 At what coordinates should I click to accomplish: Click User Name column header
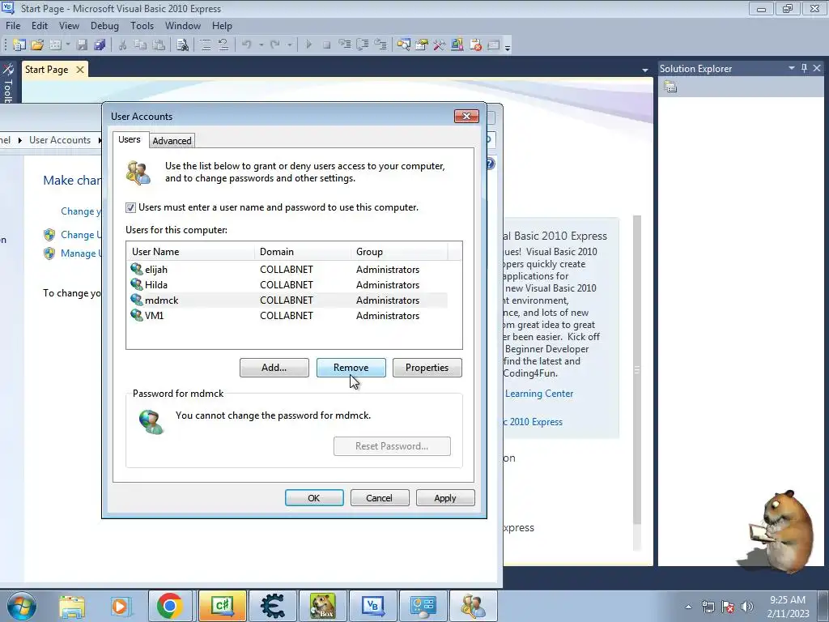(x=190, y=252)
